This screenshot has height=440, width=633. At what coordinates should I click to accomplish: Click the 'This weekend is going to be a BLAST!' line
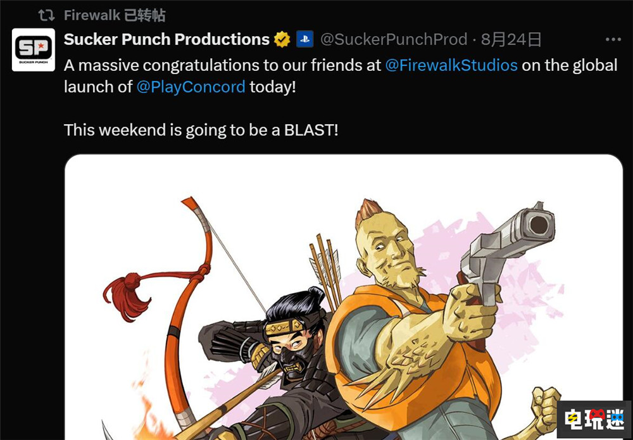tap(201, 130)
